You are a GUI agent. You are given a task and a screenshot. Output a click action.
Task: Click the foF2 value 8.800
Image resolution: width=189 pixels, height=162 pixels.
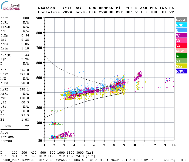coord(24,18)
